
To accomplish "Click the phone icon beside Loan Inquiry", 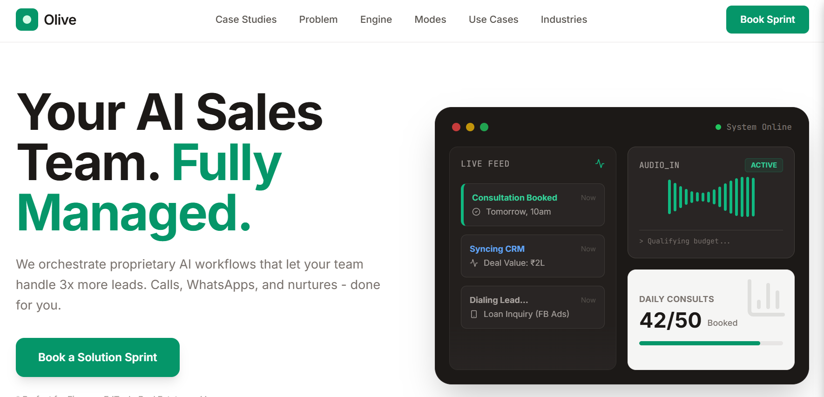I will (474, 314).
